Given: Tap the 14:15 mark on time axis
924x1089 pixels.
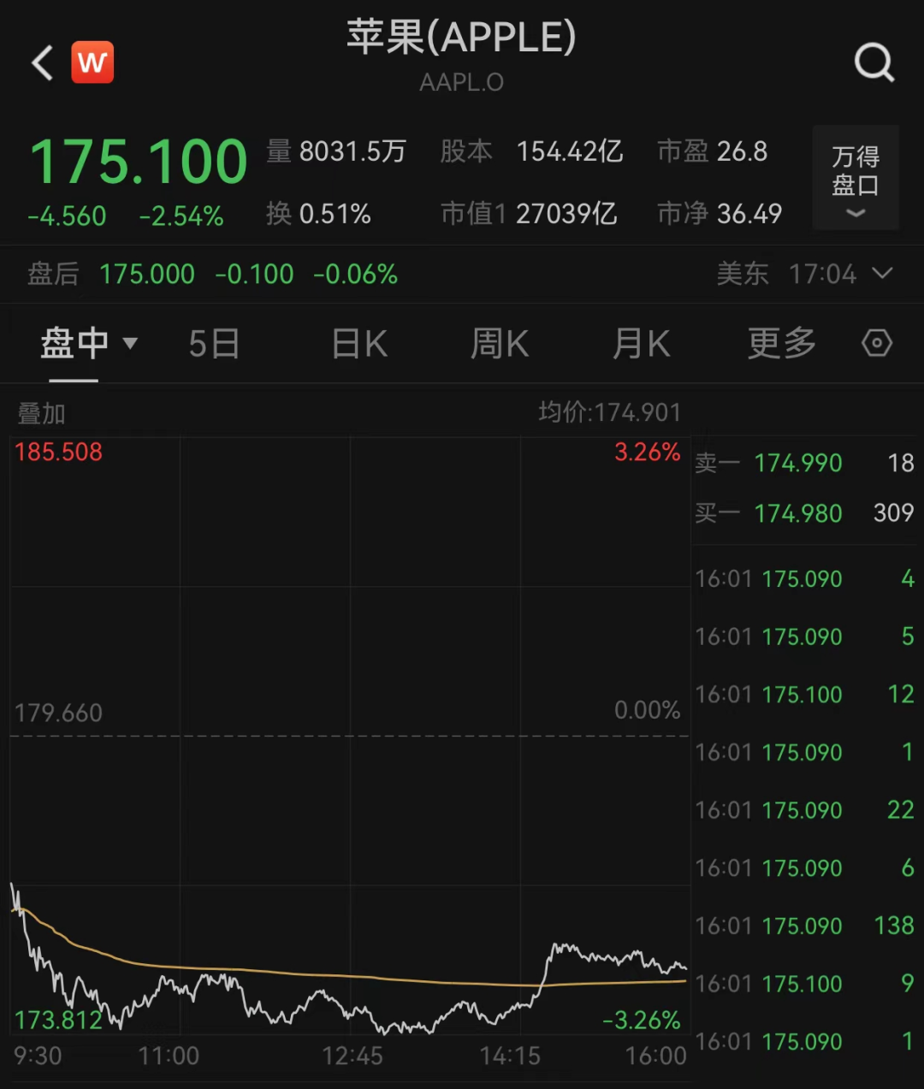Looking at the screenshot, I should (x=510, y=1056).
